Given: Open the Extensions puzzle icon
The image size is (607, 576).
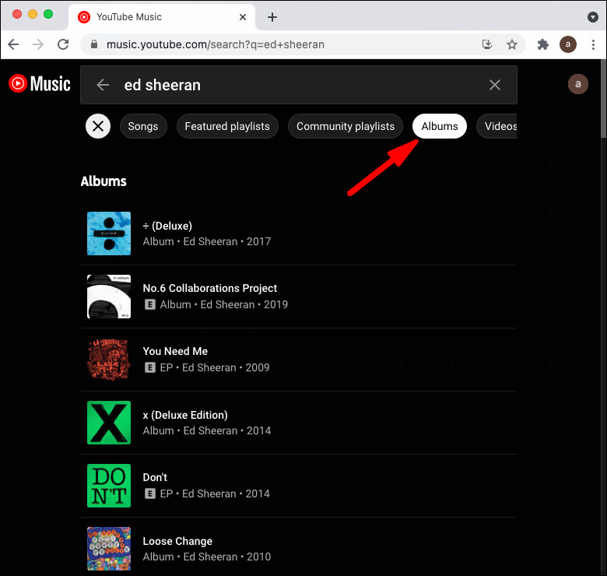Looking at the screenshot, I should pyautogui.click(x=543, y=44).
